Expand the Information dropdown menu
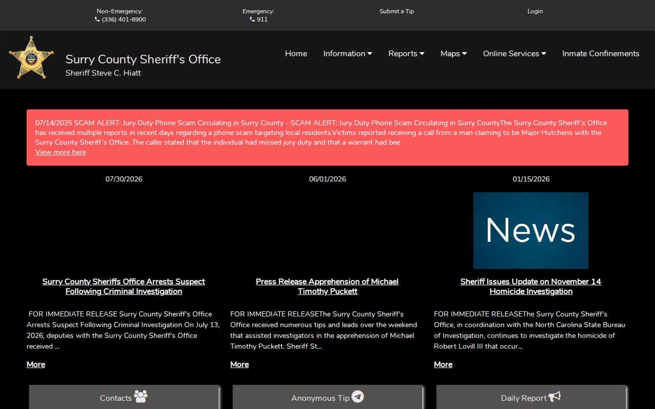This screenshot has width=655, height=409. click(348, 54)
